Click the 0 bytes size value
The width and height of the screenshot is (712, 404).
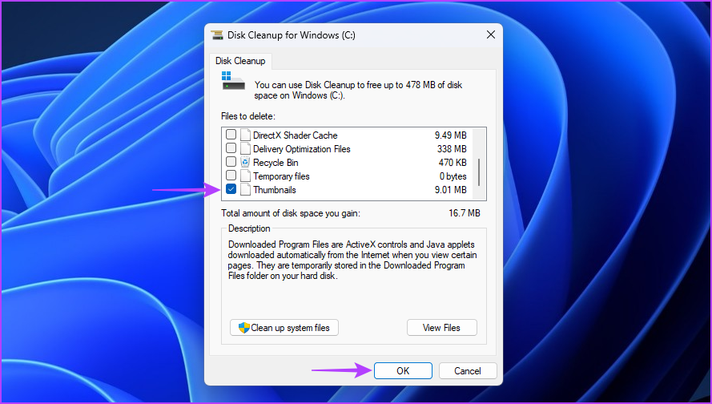point(453,176)
